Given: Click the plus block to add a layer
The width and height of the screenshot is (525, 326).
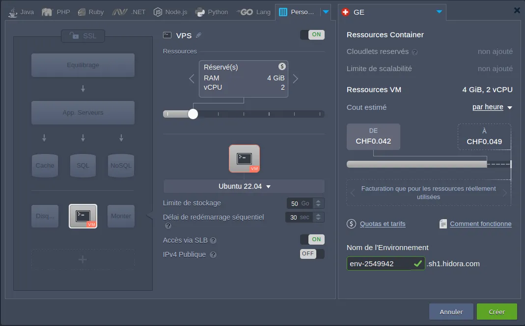Looking at the screenshot, I should pyautogui.click(x=83, y=259).
